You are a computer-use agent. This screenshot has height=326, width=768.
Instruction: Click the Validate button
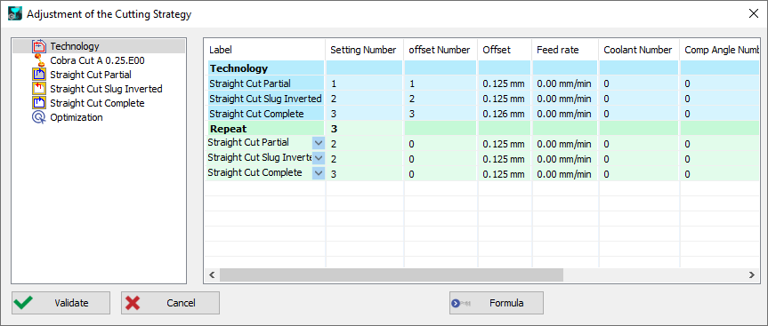[x=61, y=303]
